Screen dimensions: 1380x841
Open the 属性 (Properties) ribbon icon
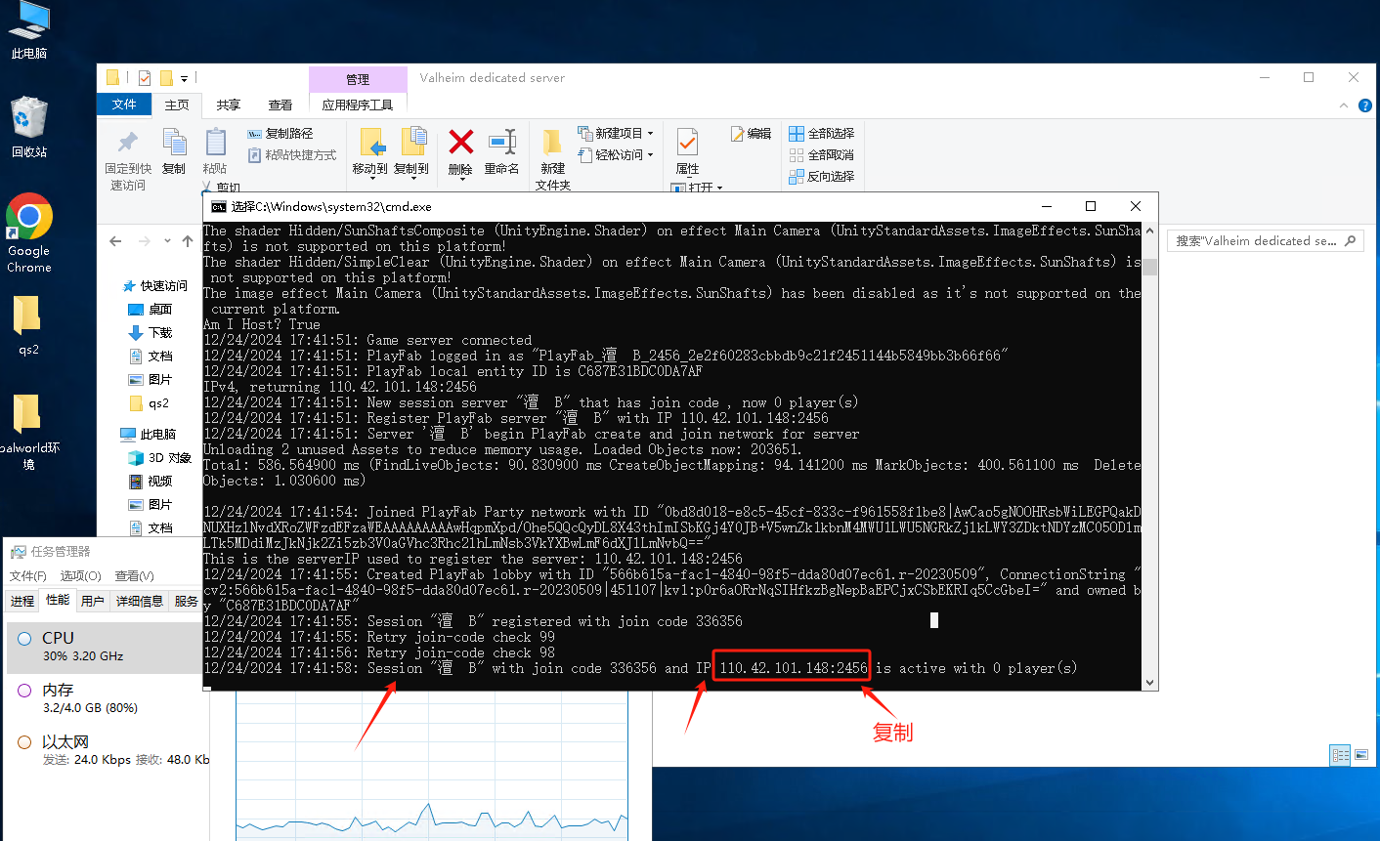687,148
